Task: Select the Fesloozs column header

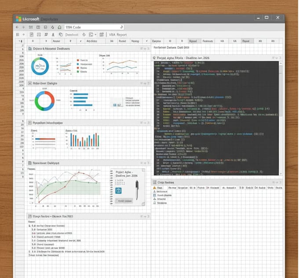Action: 208,41
